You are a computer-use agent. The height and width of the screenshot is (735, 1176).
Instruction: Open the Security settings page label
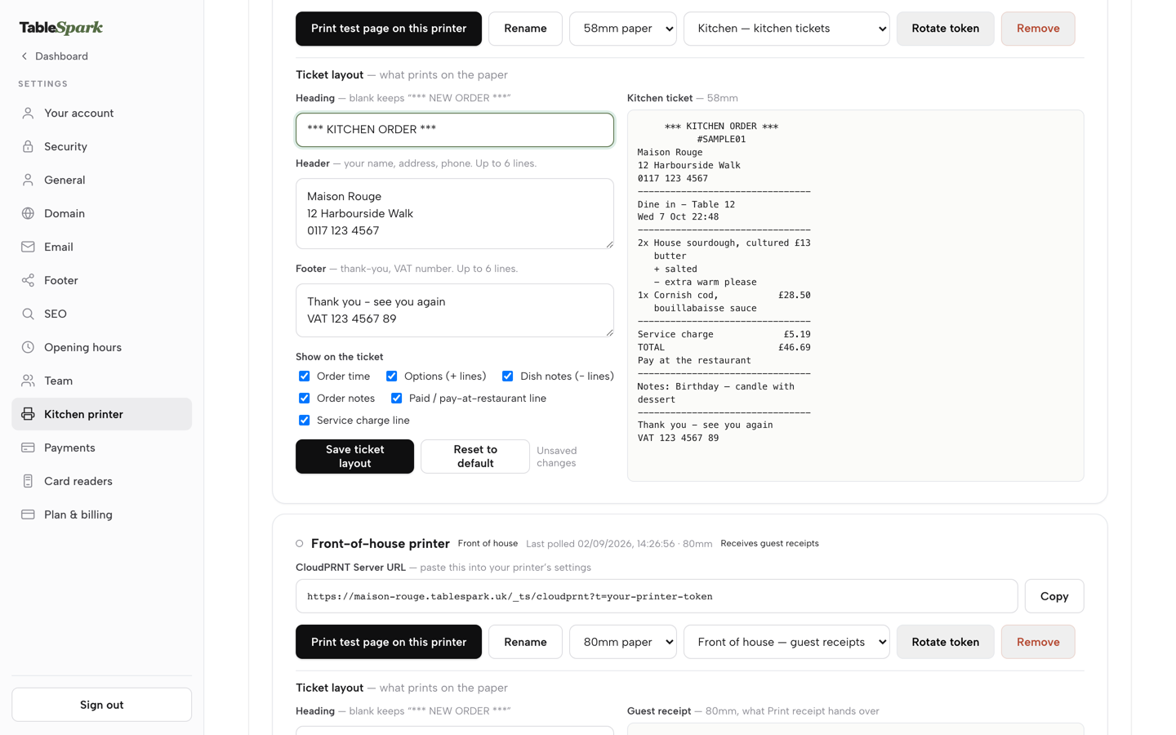click(65, 147)
